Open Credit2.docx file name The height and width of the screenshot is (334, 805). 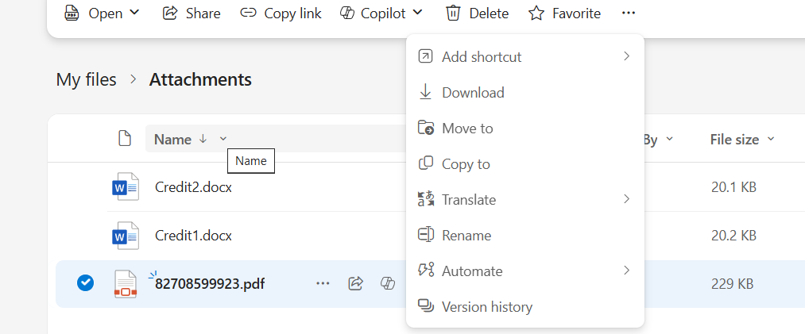tap(193, 187)
